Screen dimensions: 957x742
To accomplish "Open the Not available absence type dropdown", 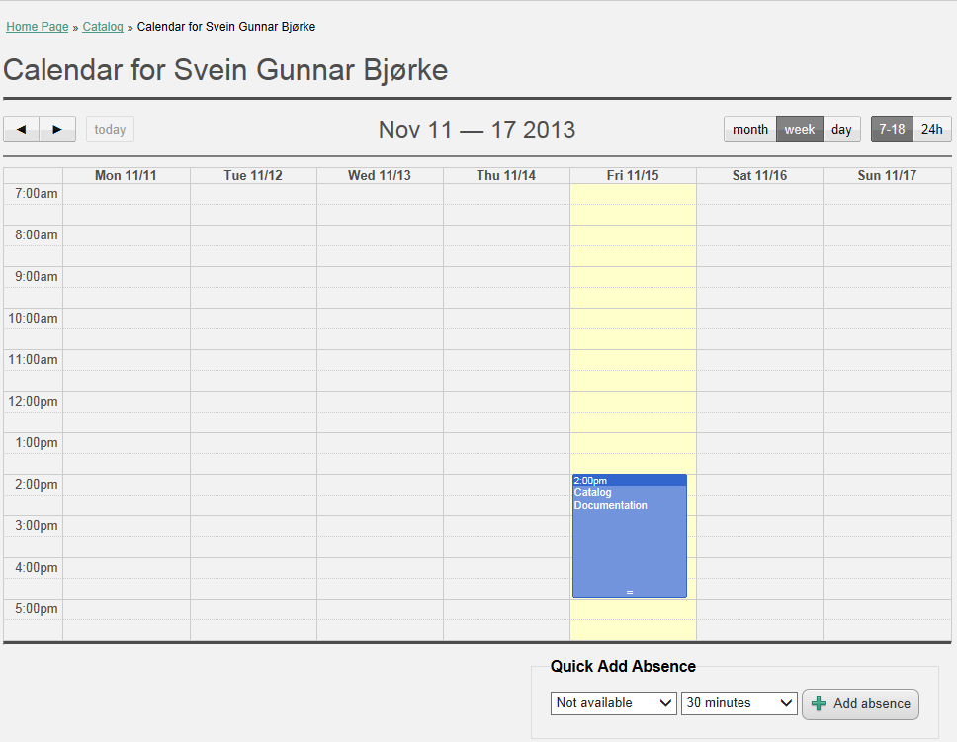I will (613, 703).
